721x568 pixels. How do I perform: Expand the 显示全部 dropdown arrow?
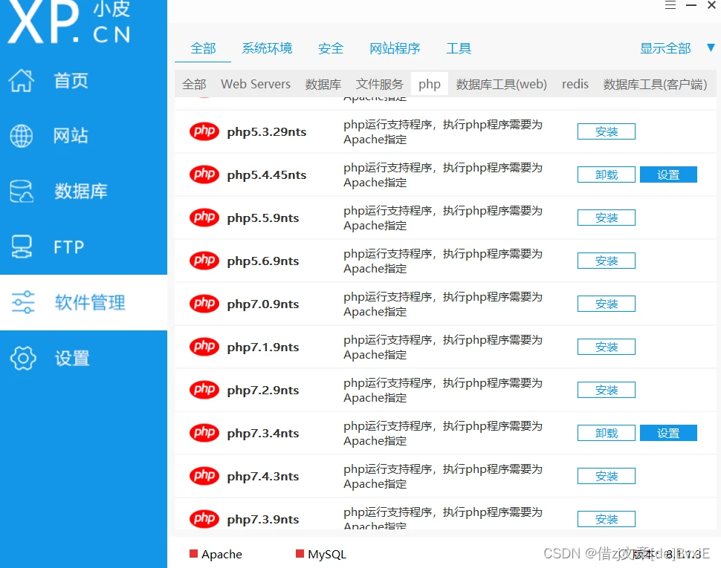(711, 48)
